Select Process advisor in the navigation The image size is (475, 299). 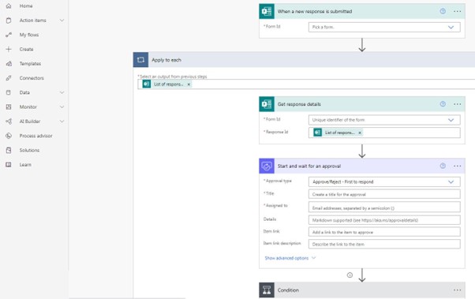click(36, 136)
